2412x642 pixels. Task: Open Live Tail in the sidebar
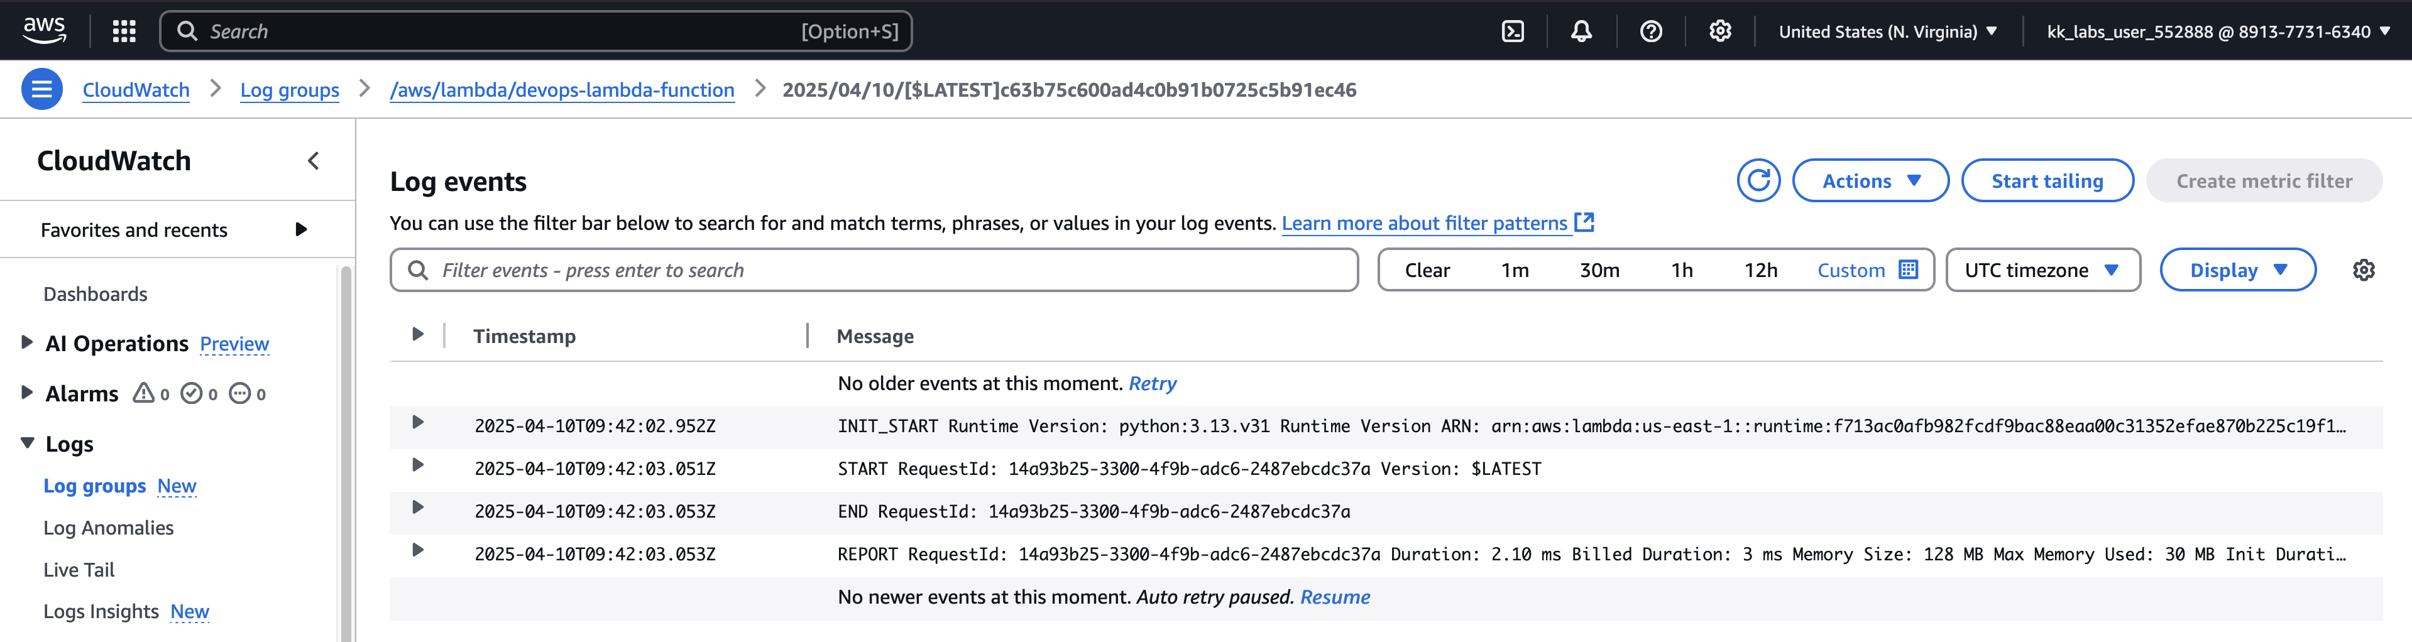point(79,570)
